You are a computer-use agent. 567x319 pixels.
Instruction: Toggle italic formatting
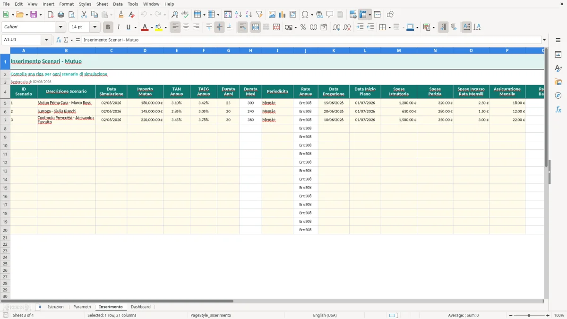[x=119, y=27]
